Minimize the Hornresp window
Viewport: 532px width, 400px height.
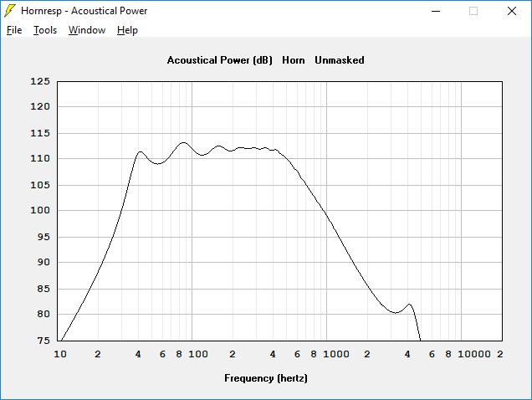[436, 11]
